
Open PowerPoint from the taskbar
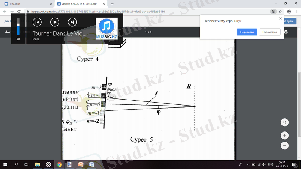(81, 164)
